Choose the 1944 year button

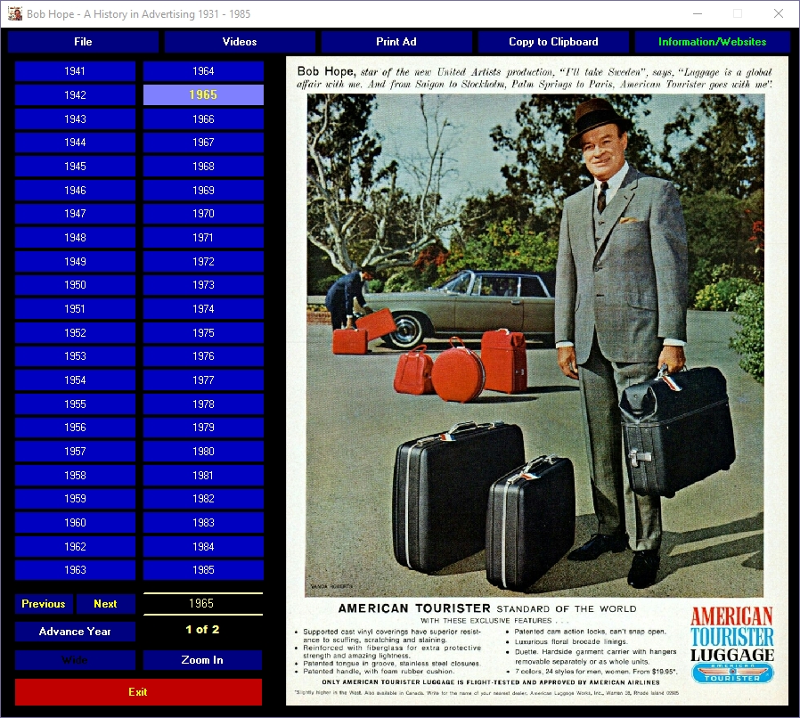click(75, 143)
